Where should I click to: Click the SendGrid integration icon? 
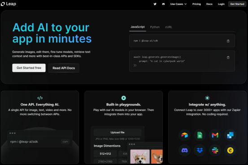click(x=230, y=135)
